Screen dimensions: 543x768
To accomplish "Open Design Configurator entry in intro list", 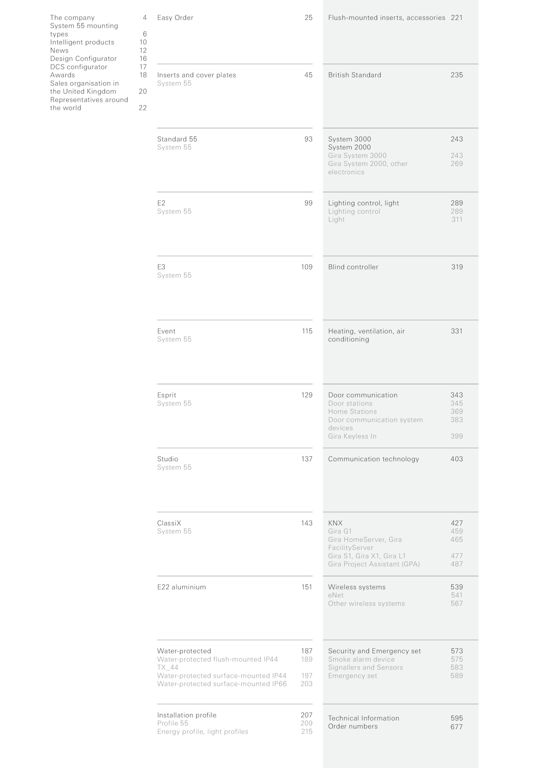I will 83,59.
